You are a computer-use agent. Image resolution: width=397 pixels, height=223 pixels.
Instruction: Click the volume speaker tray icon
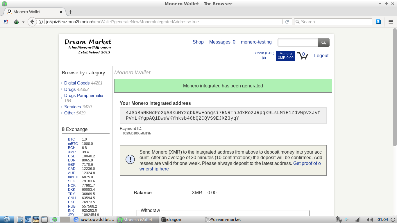pyautogui.click(x=370, y=220)
